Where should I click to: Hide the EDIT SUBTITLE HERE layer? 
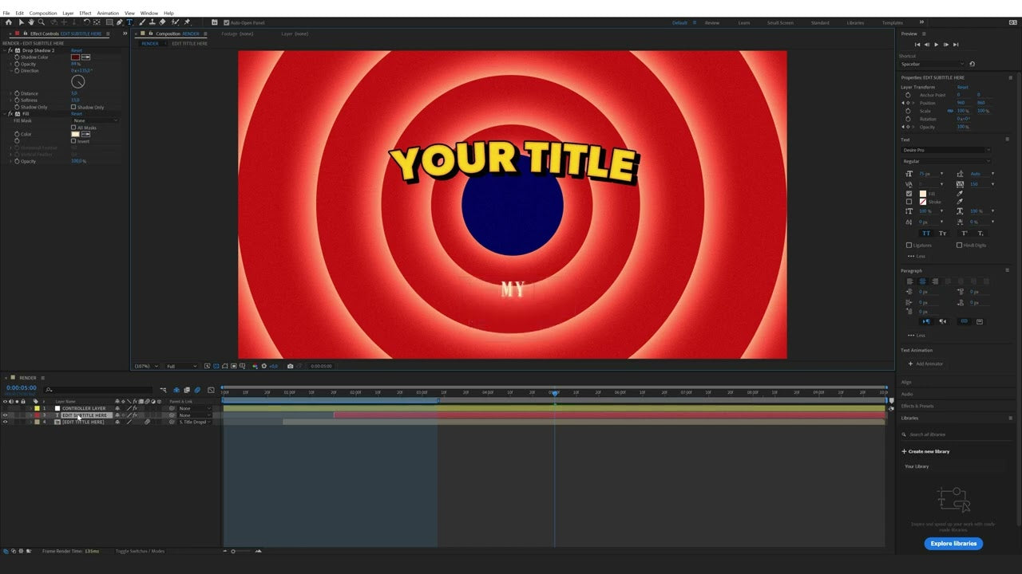pos(6,415)
